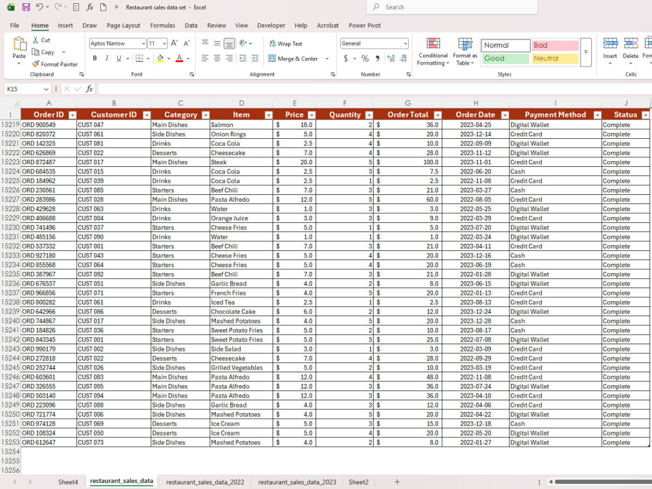The height and width of the screenshot is (489, 652).
Task: Save the workbook with Save icon
Action: [x=26, y=7]
